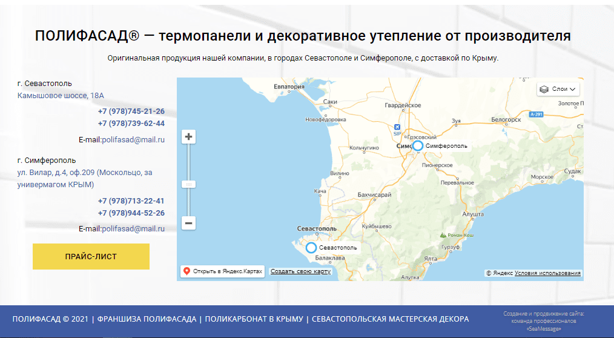
Task: Click address Камышовое шоссе, 18А
Action: (61, 96)
